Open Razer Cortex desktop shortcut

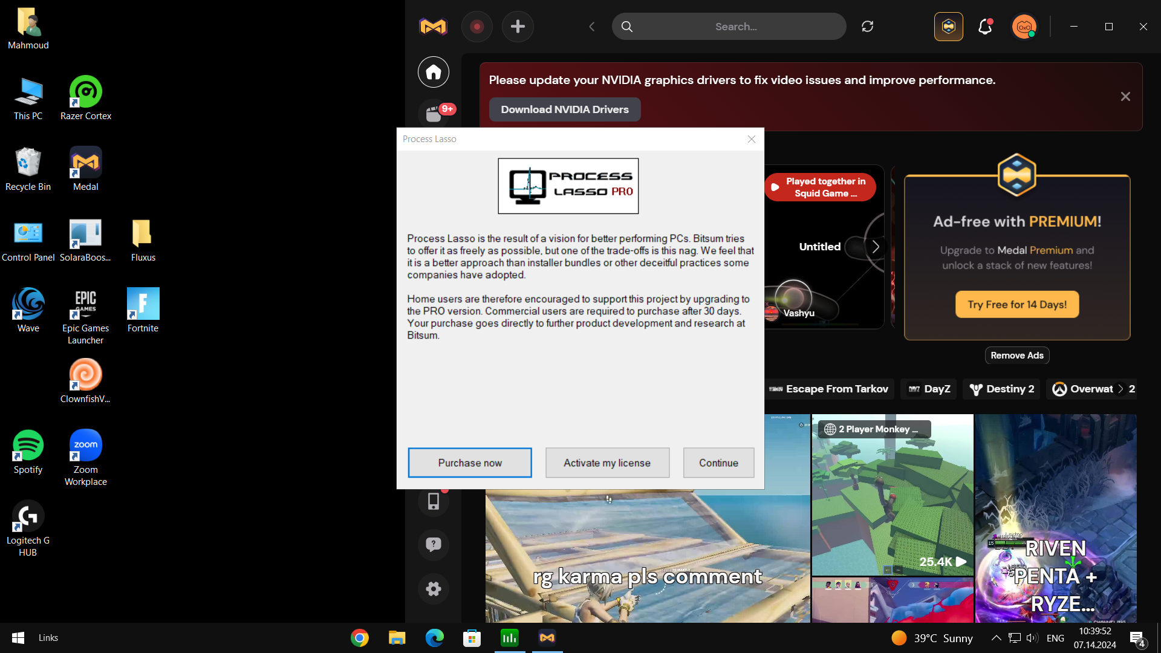click(86, 98)
